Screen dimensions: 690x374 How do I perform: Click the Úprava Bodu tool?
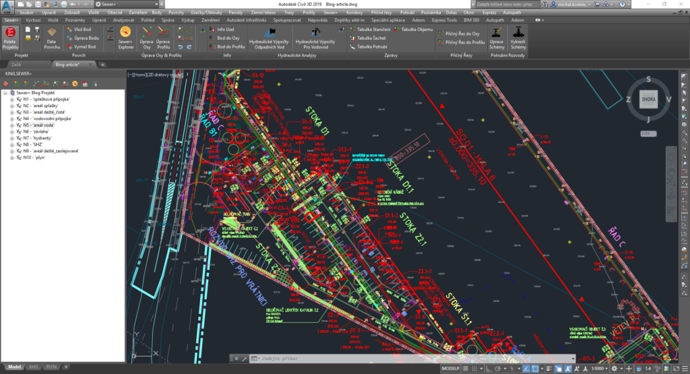coord(83,38)
